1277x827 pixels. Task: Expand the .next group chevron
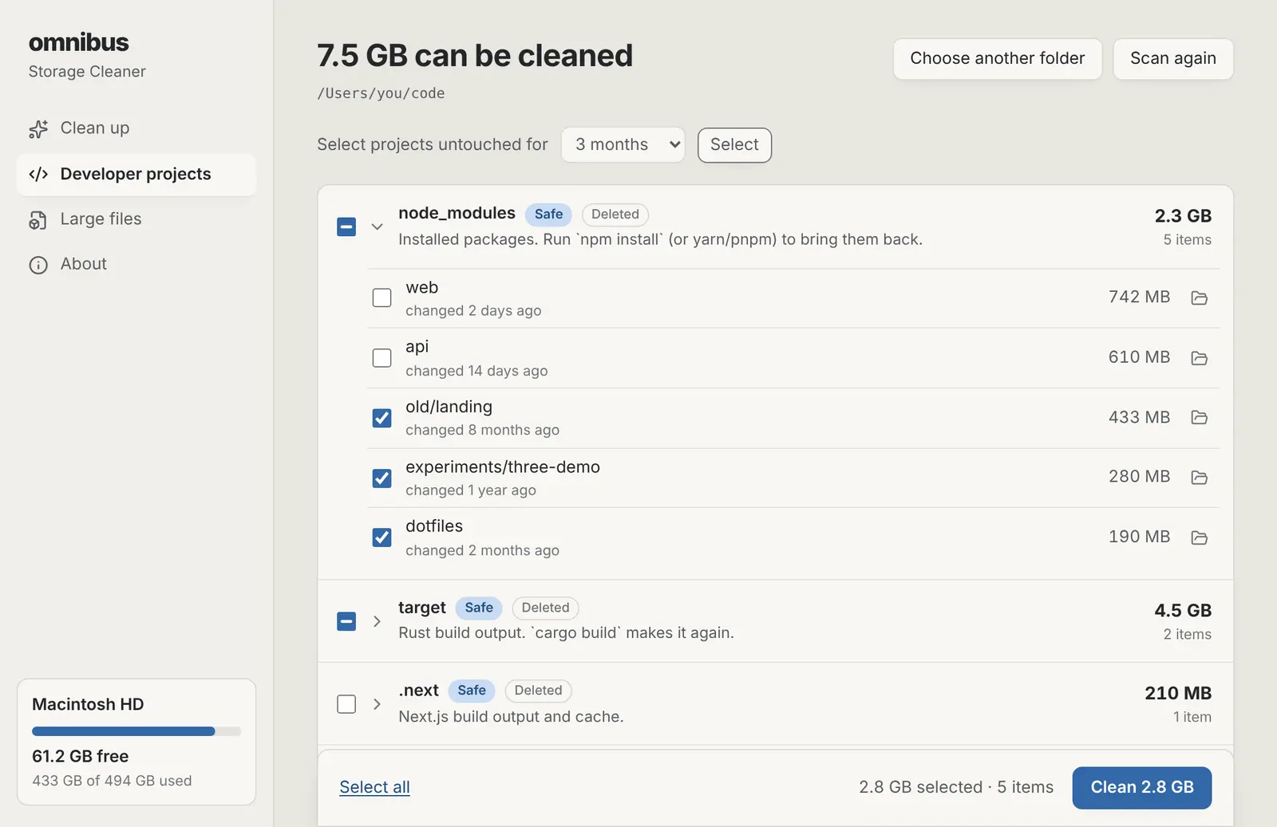(x=378, y=704)
